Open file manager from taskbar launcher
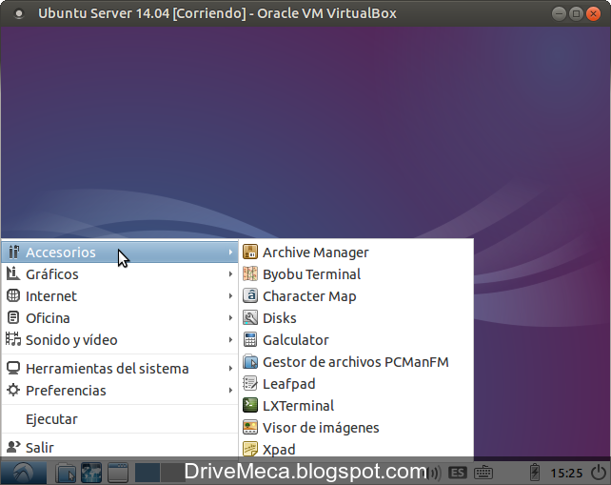The width and height of the screenshot is (611, 485). (x=66, y=473)
